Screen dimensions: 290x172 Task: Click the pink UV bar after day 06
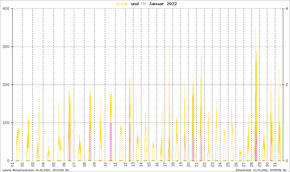click(69, 142)
